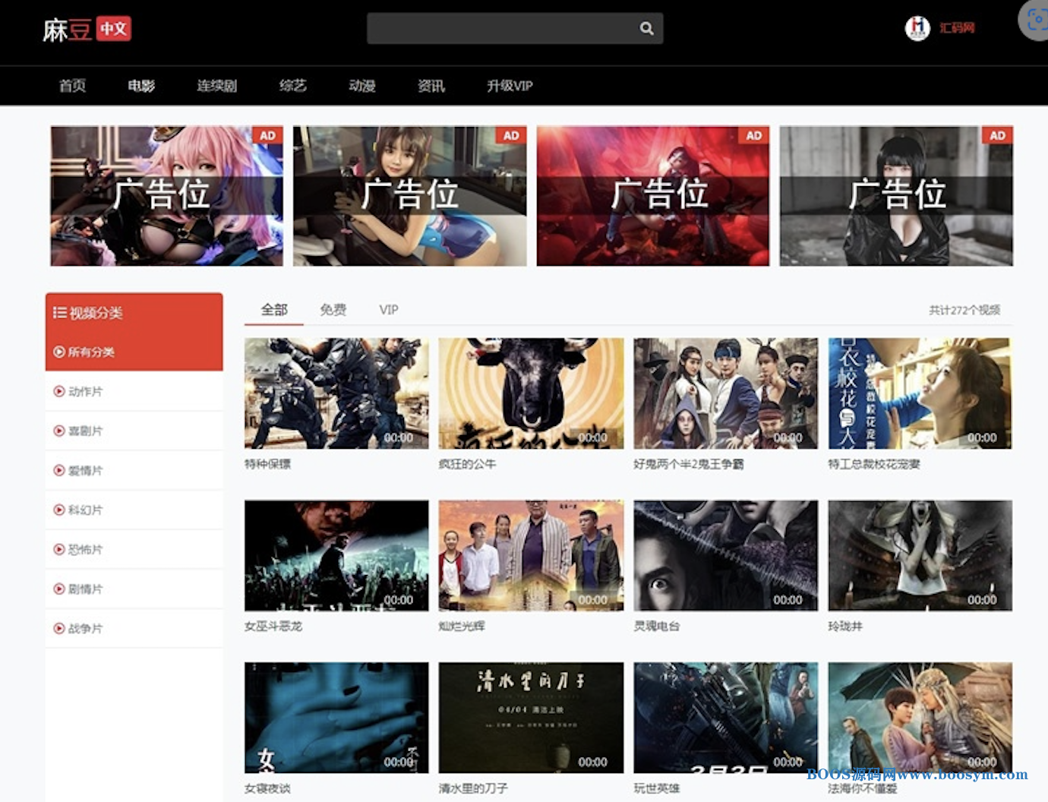Screen dimensions: 1048x802
Task: Click the 汇码网 username link
Action: pyautogui.click(x=957, y=28)
